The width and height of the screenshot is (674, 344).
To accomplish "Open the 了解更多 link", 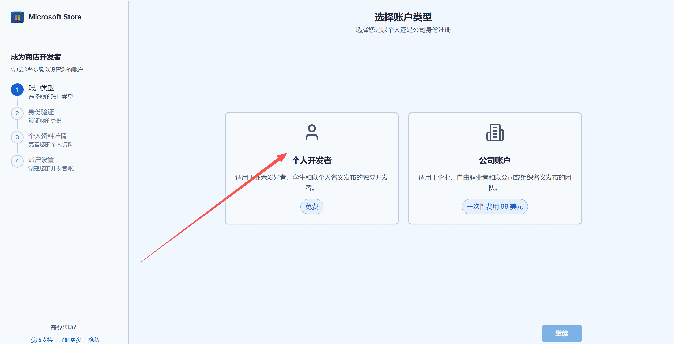I will [71, 340].
